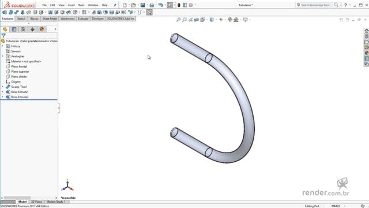Click the Extruded Boss/Base feature icon

tap(5, 12)
